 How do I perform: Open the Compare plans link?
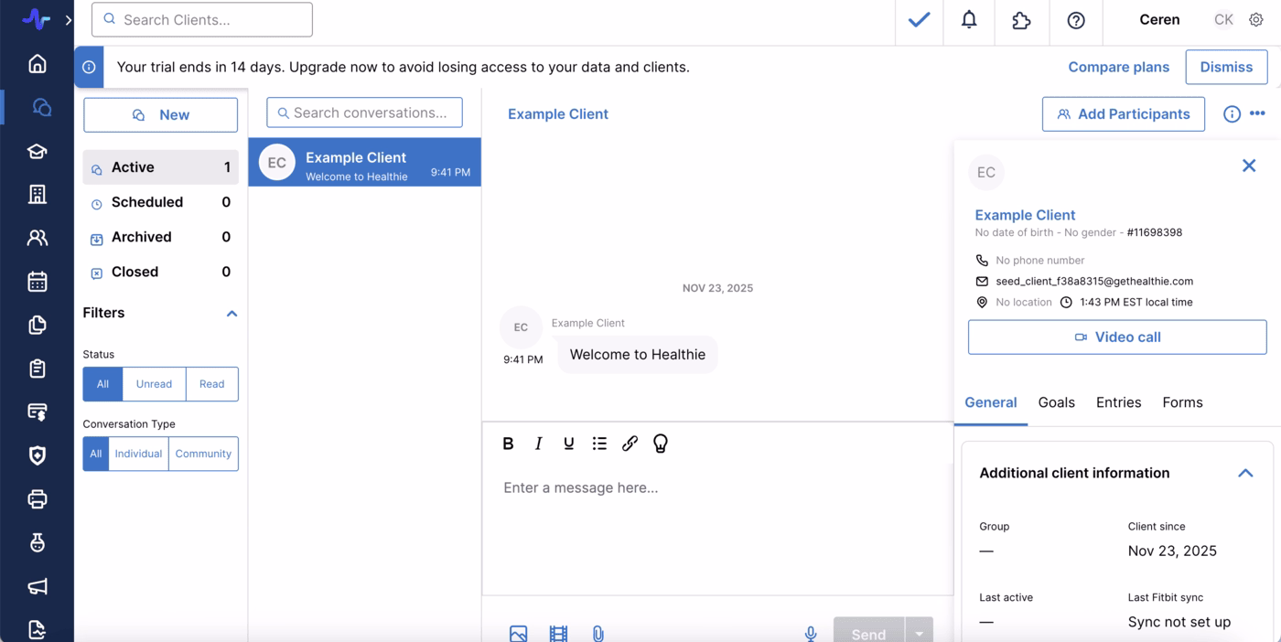point(1119,67)
